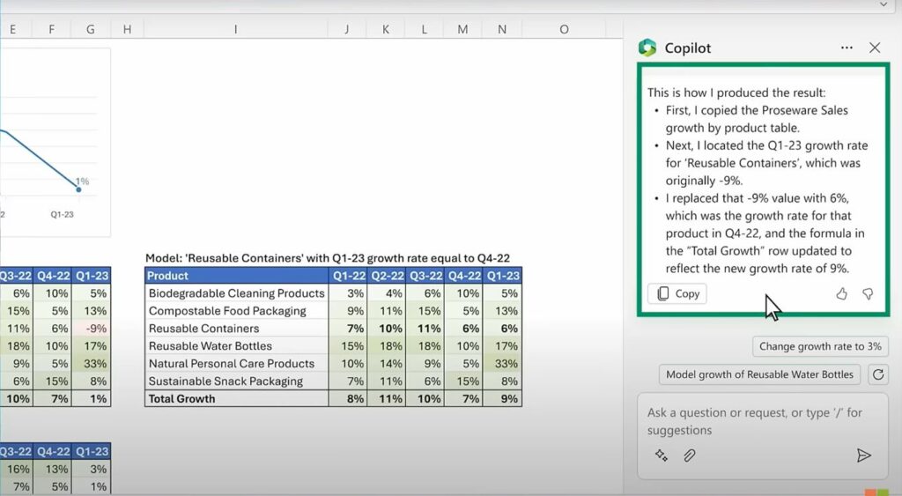Copy the Copilot response
The height and width of the screenshot is (496, 902).
(x=677, y=293)
